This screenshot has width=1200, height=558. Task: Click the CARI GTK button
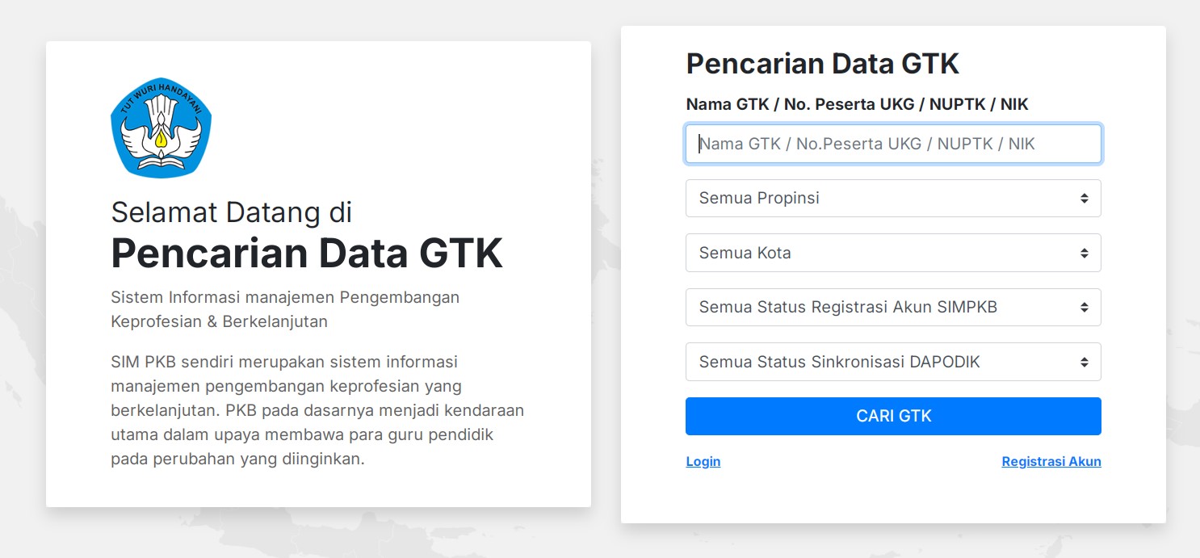[893, 416]
